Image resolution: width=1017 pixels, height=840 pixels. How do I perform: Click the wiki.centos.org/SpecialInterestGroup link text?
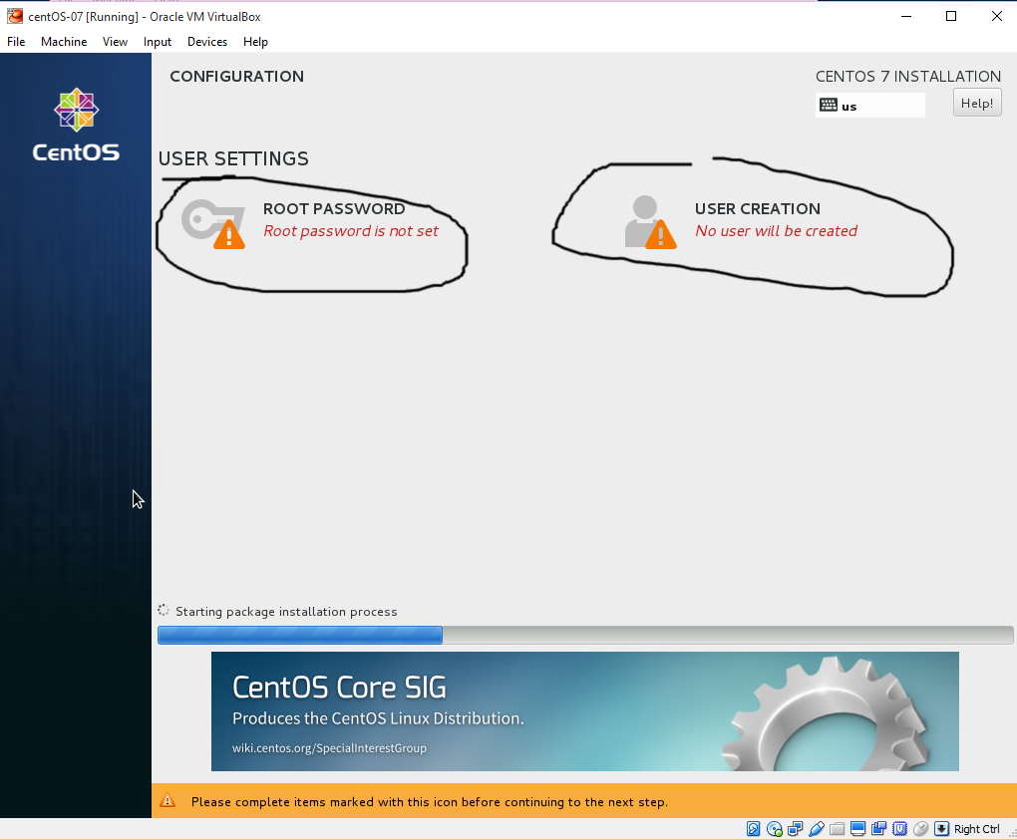pyautogui.click(x=329, y=748)
